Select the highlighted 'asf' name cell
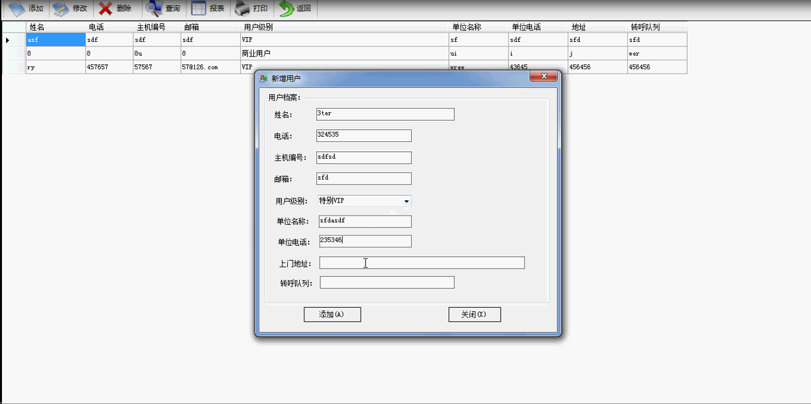Viewport: 811px width, 404px height. tap(56, 40)
